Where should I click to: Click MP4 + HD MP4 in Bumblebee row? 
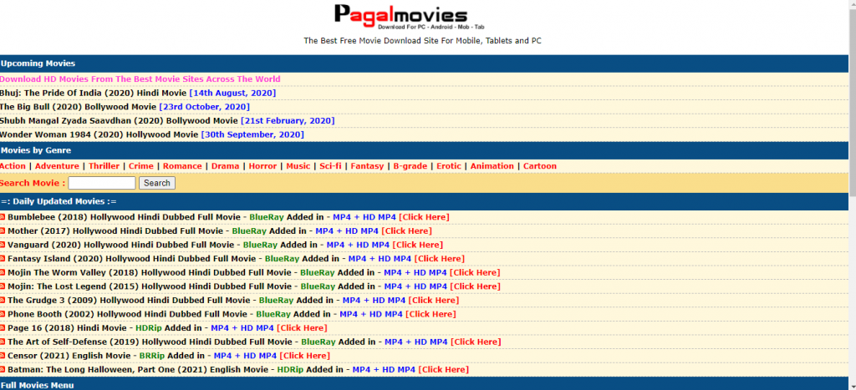point(364,217)
